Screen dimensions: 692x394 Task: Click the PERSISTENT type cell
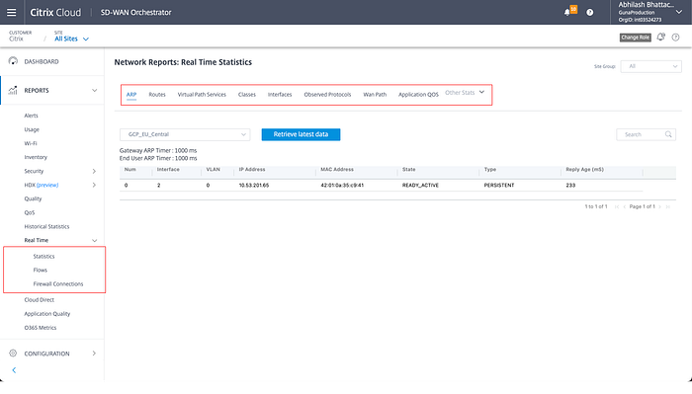point(499,185)
